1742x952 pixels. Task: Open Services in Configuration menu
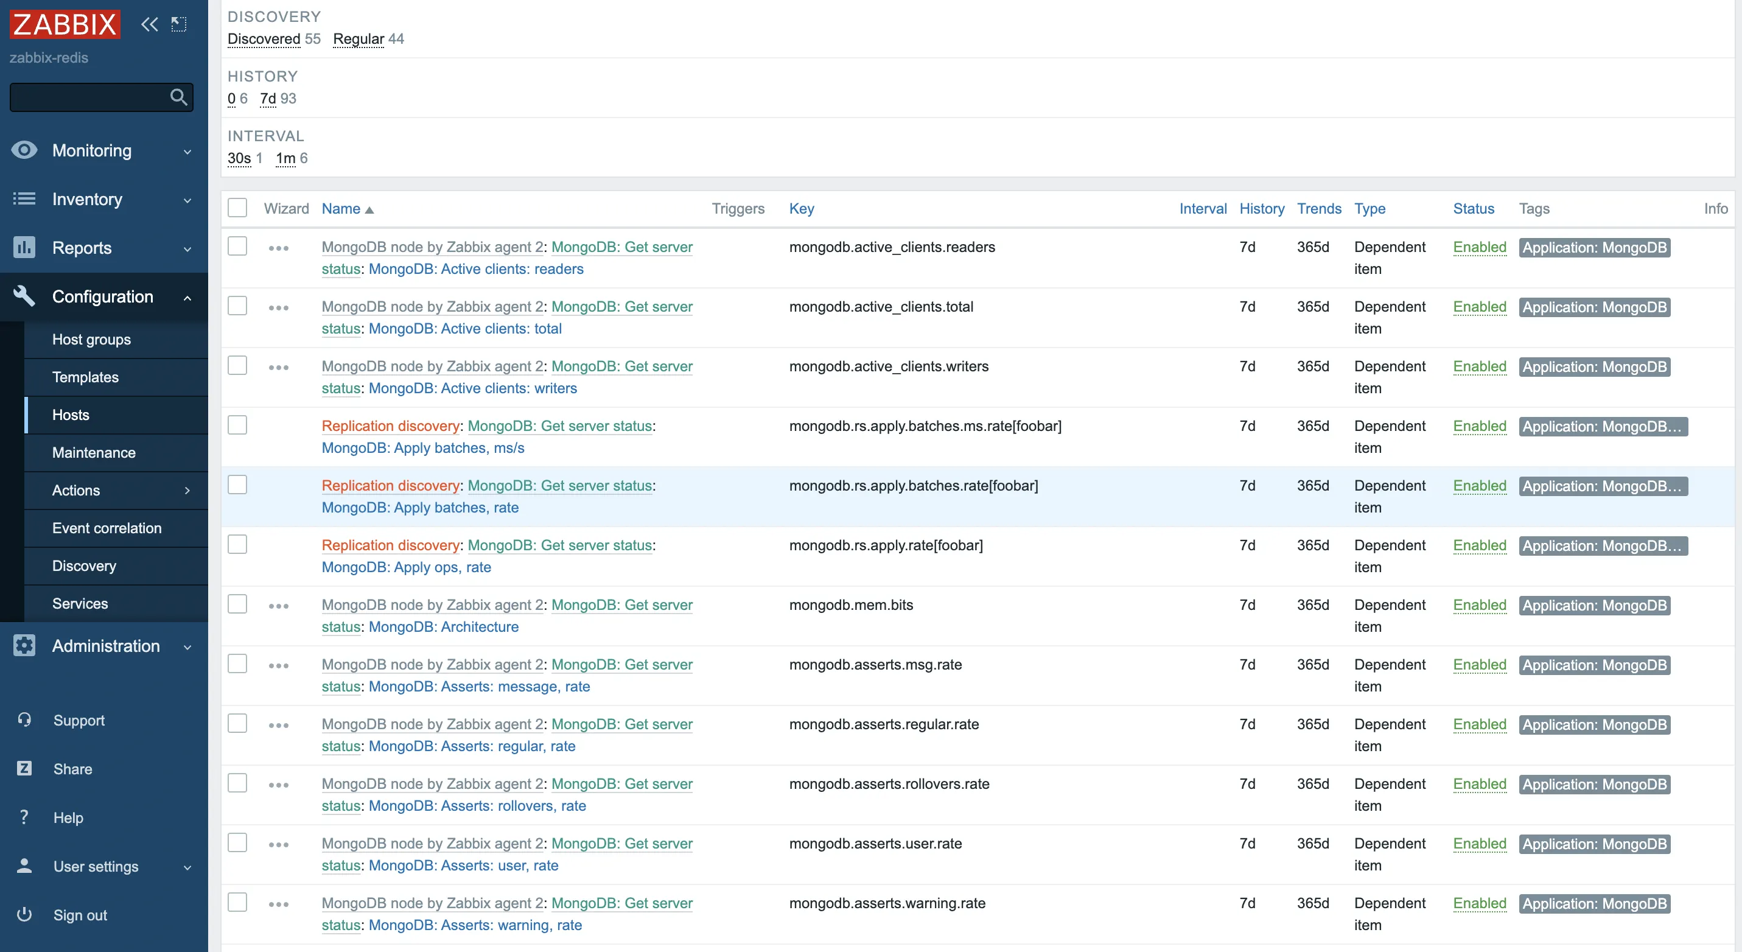(80, 603)
